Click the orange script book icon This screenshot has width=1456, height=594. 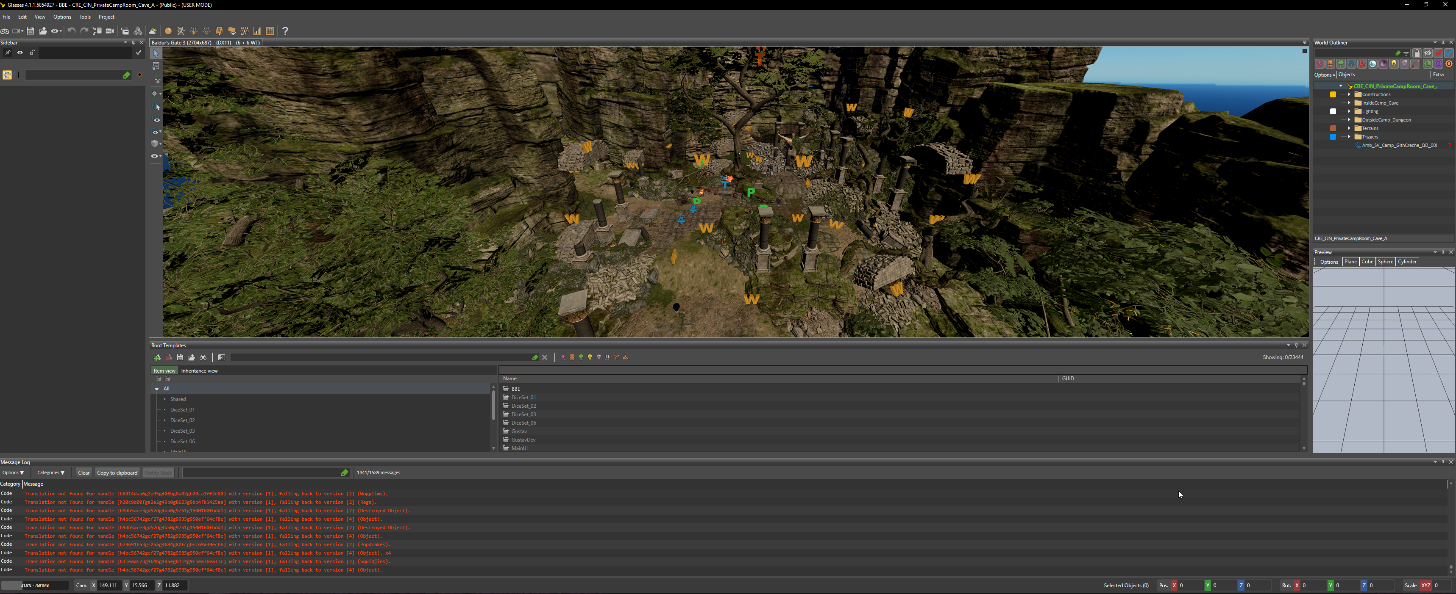click(219, 31)
